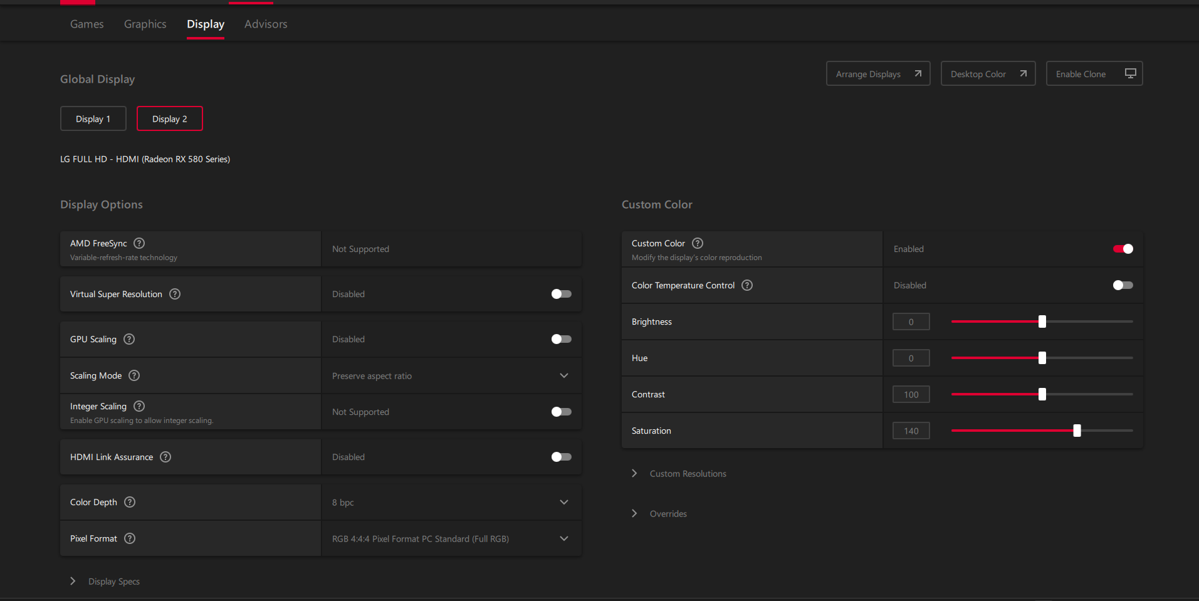Image resolution: width=1199 pixels, height=601 pixels.
Task: Open the Advisors tab
Action: (266, 24)
